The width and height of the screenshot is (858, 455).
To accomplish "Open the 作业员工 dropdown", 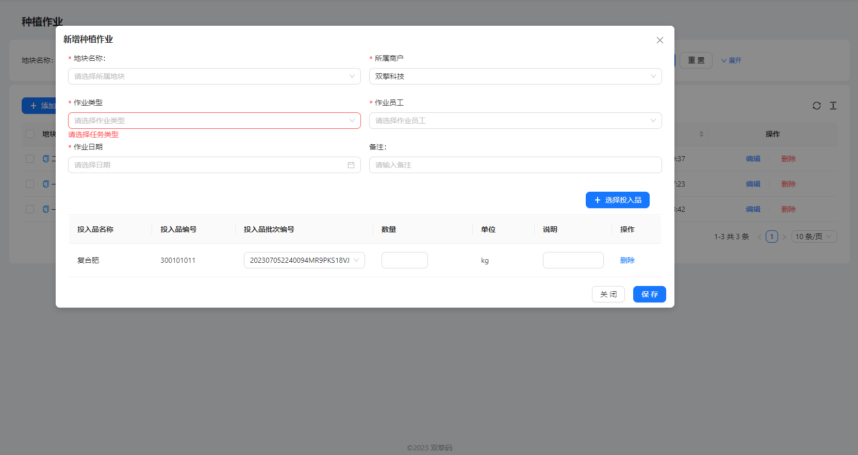I will point(515,121).
